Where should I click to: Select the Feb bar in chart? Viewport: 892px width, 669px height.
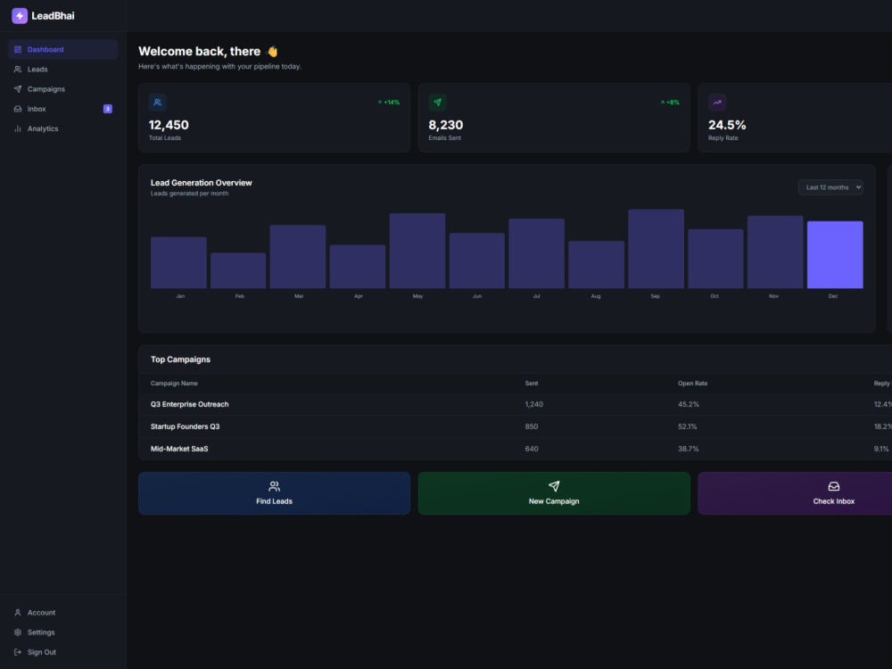[x=238, y=271]
